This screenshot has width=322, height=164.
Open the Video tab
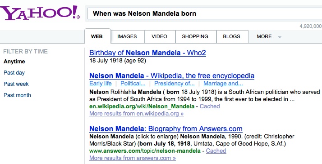tap(159, 36)
